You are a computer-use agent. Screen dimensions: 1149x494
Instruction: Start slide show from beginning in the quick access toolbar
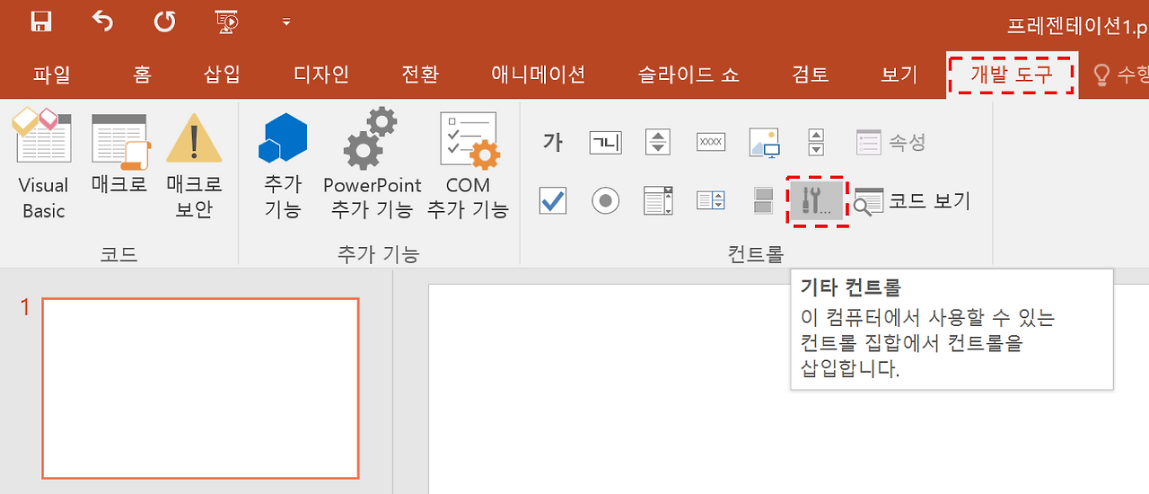(x=226, y=21)
